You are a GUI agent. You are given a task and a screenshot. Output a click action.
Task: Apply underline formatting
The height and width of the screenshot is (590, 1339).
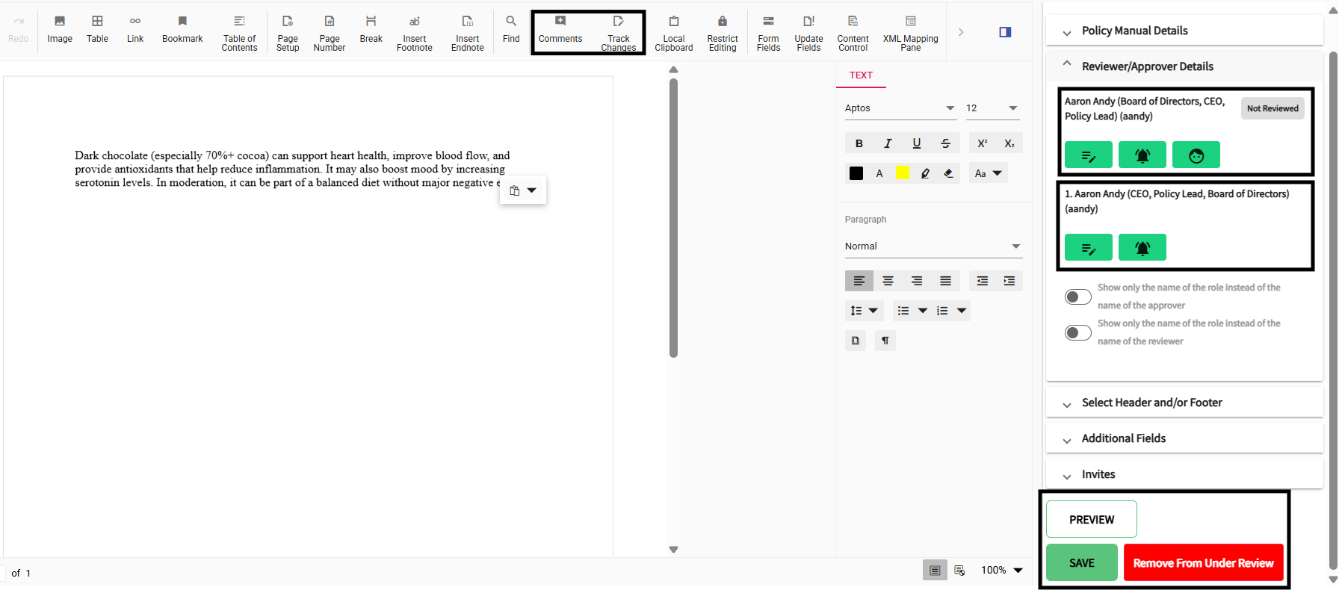(917, 143)
